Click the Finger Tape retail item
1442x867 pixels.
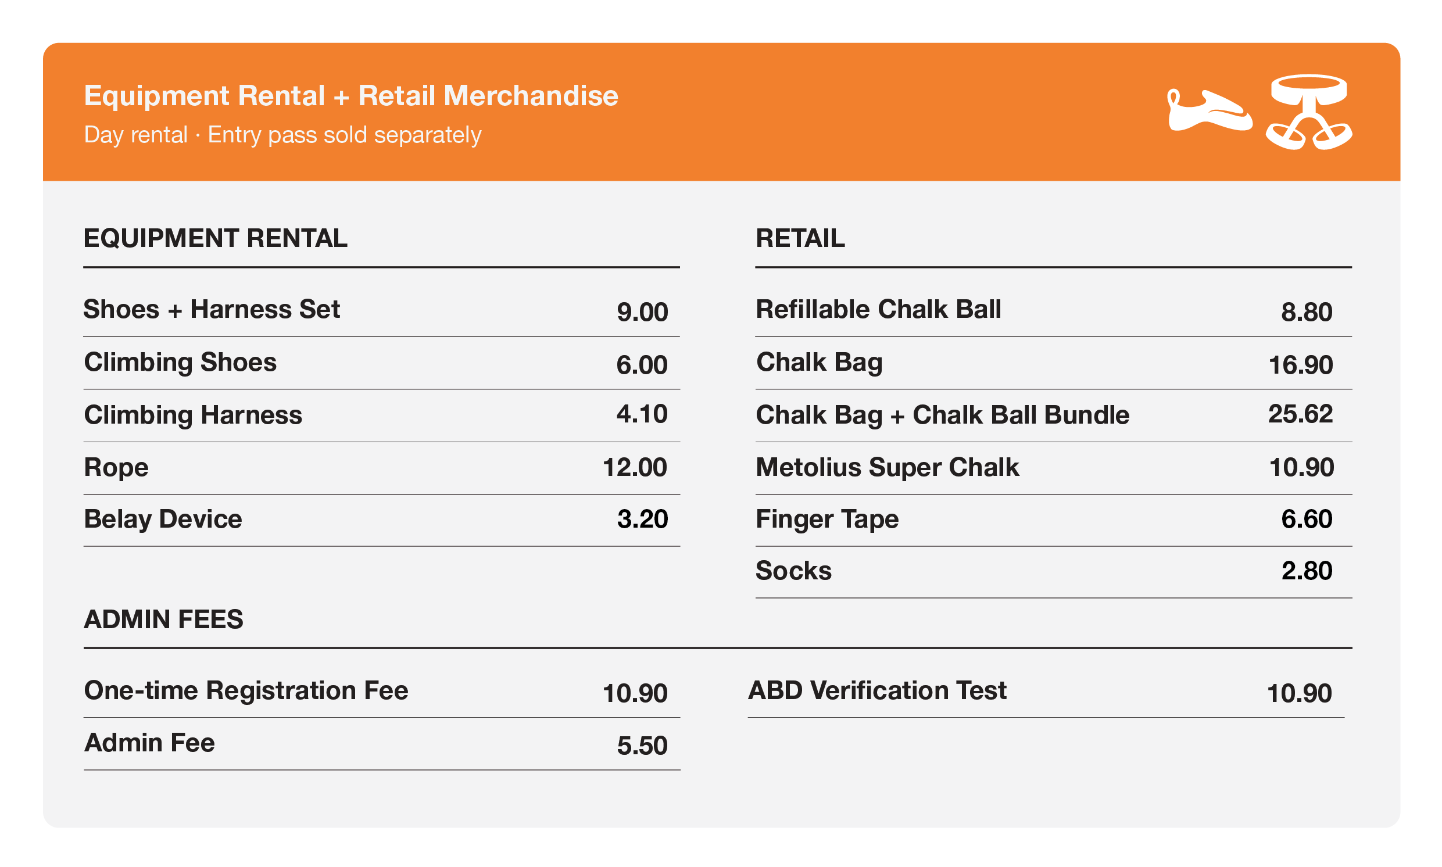click(x=1053, y=520)
